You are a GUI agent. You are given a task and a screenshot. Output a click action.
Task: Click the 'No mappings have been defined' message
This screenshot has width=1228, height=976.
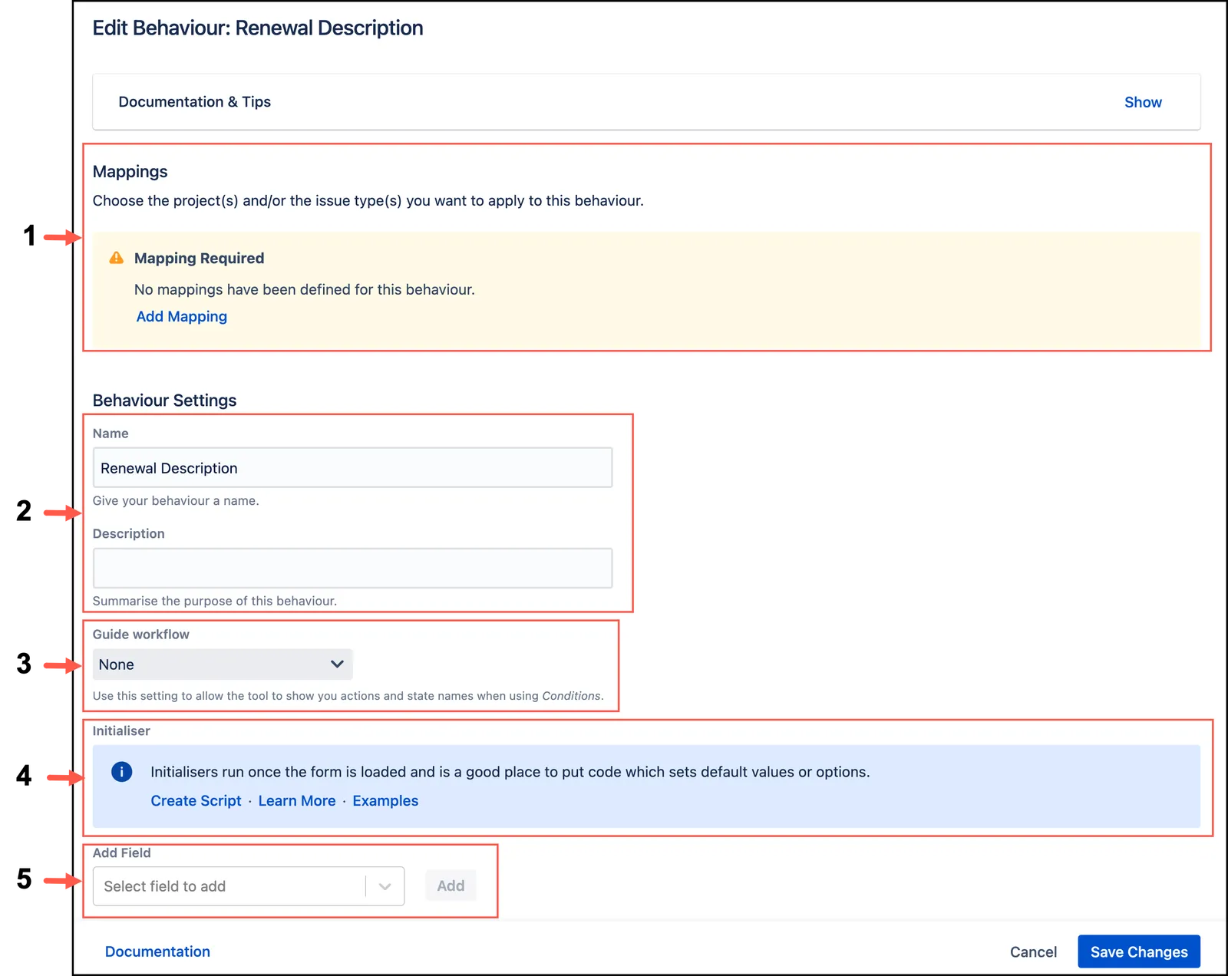tap(305, 289)
